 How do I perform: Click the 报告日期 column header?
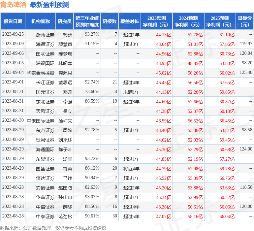[x=13, y=21]
